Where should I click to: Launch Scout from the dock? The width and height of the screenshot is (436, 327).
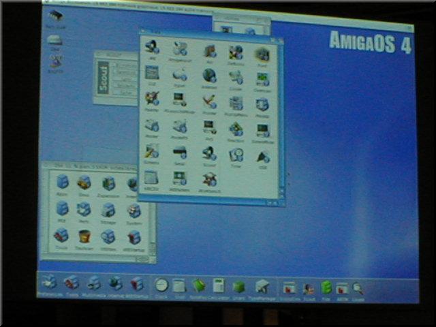click(x=309, y=290)
